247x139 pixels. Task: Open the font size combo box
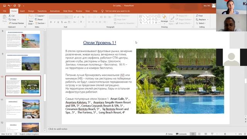69,17
